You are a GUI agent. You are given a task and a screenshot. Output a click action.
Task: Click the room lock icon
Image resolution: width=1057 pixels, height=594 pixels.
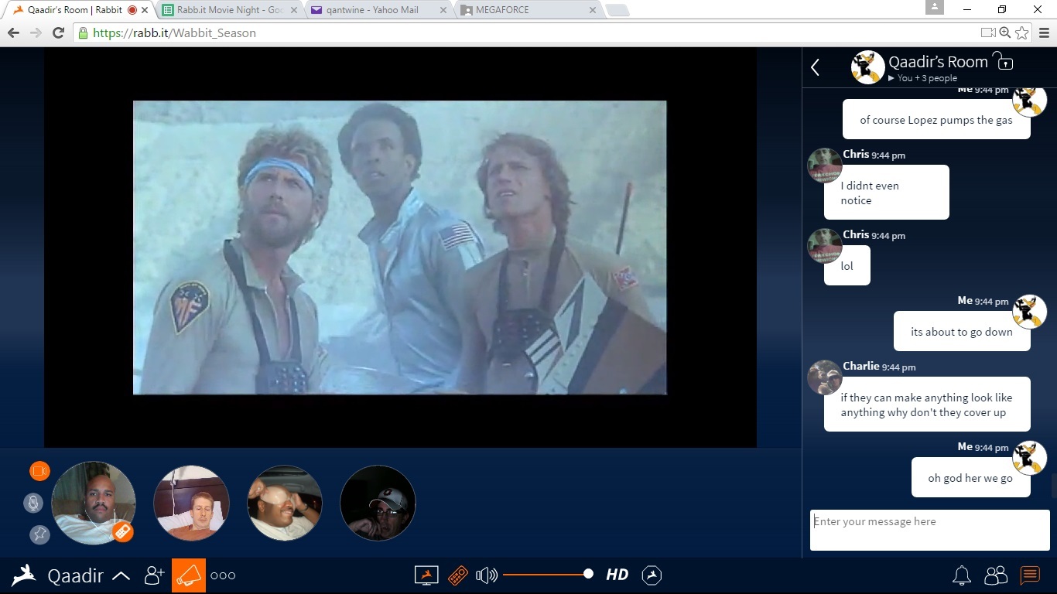(x=1003, y=60)
